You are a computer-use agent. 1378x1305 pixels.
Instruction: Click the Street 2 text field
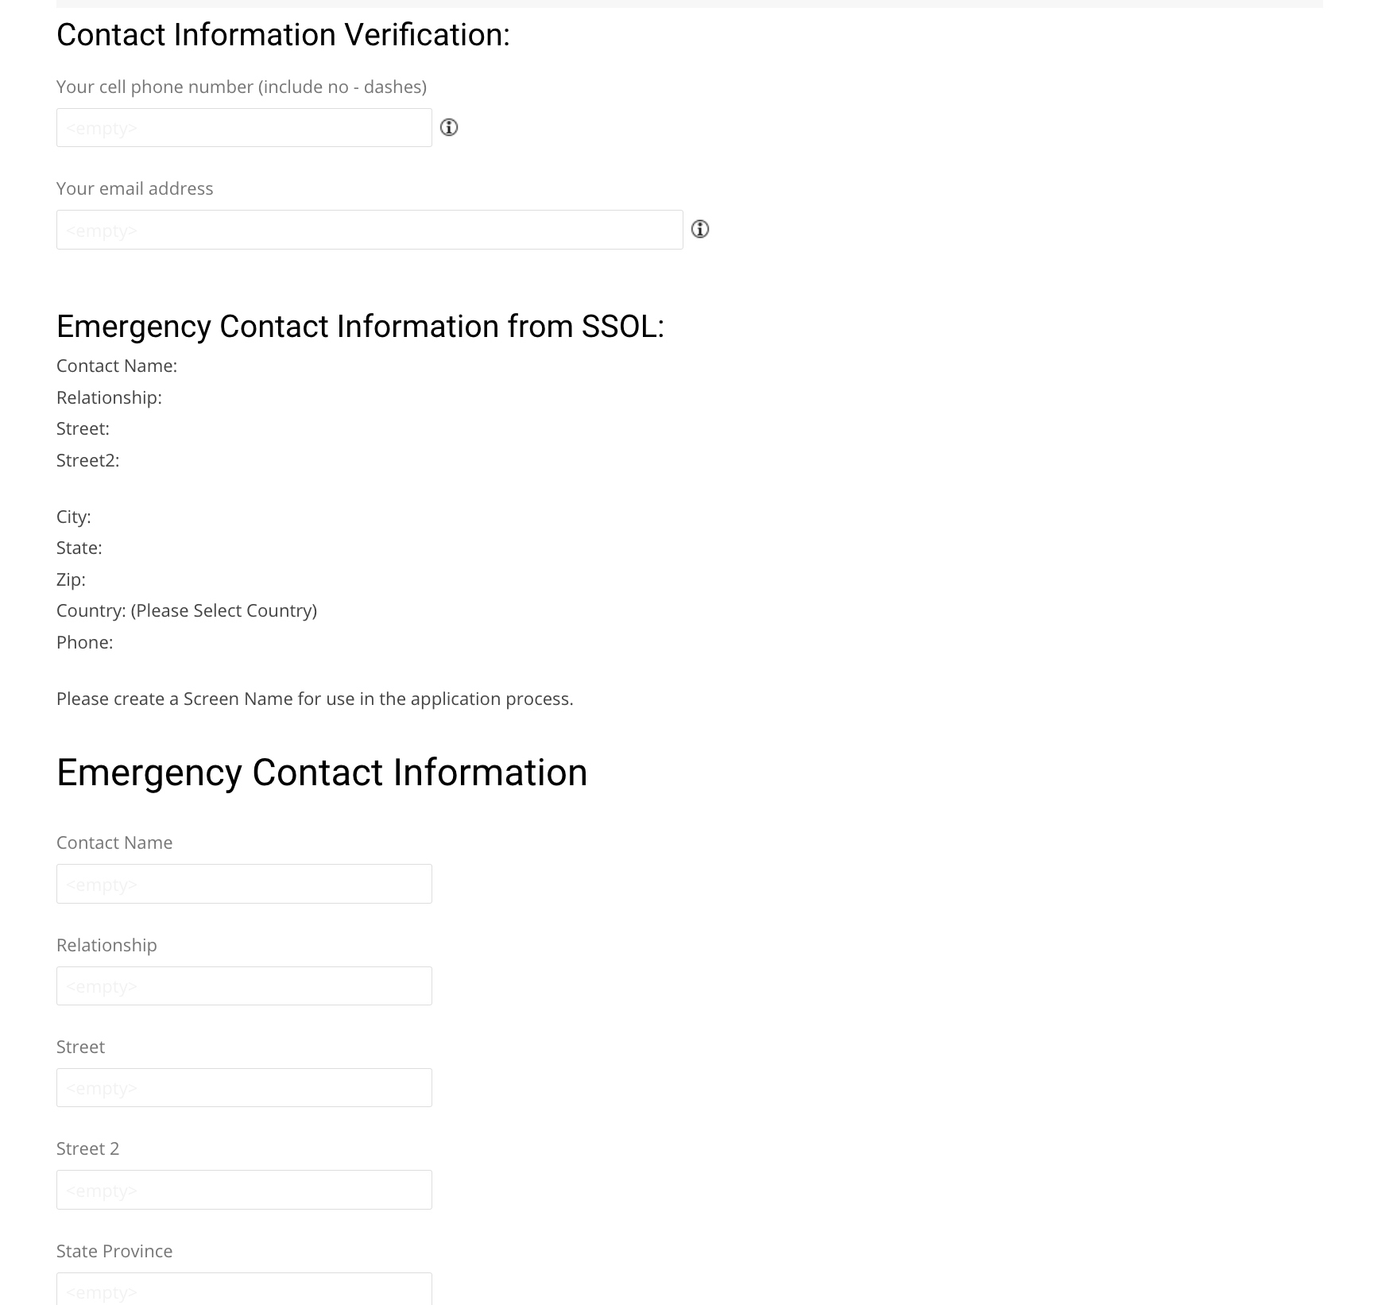244,1190
